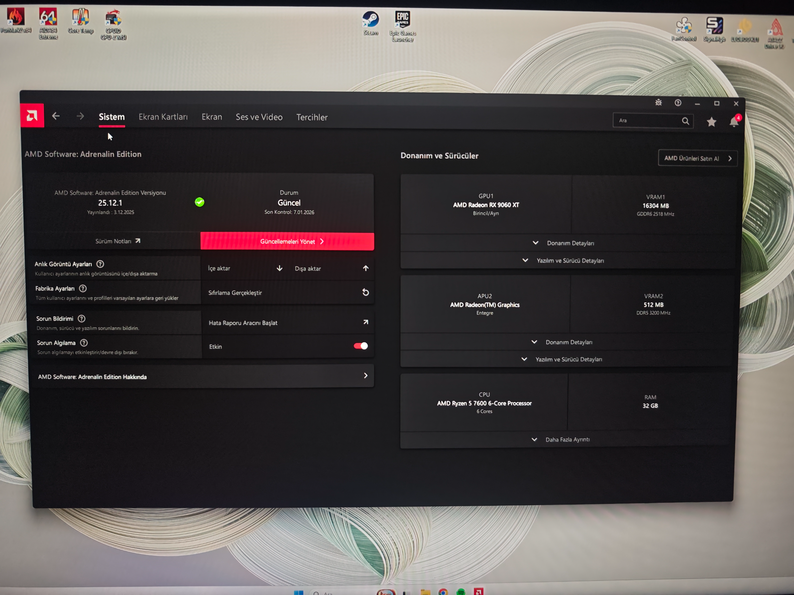This screenshot has width=794, height=595.
Task: Select the Sistem tab
Action: point(112,117)
